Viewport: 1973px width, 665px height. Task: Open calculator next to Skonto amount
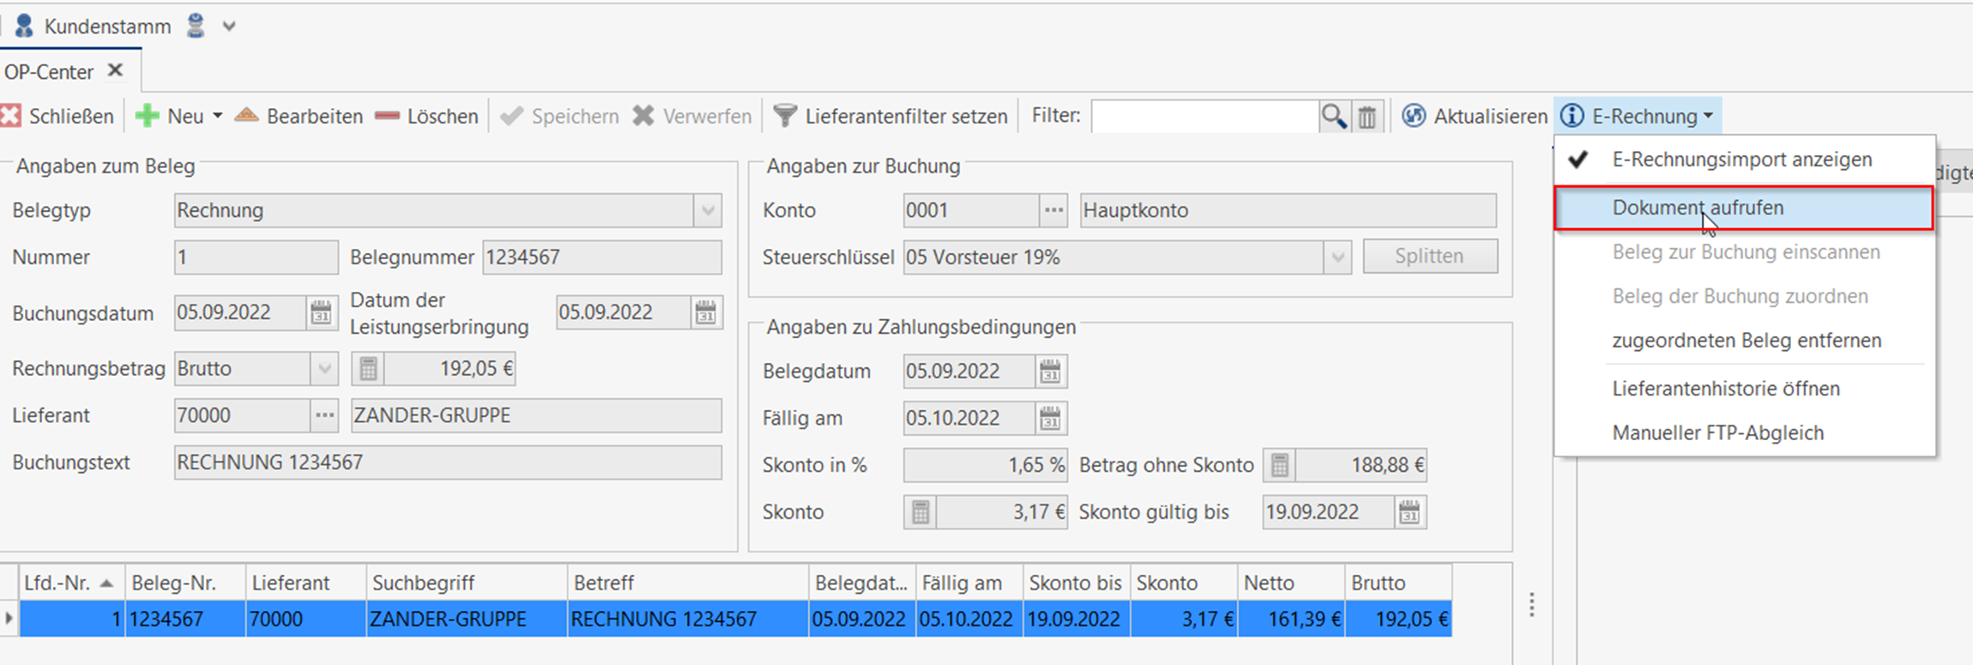point(920,512)
